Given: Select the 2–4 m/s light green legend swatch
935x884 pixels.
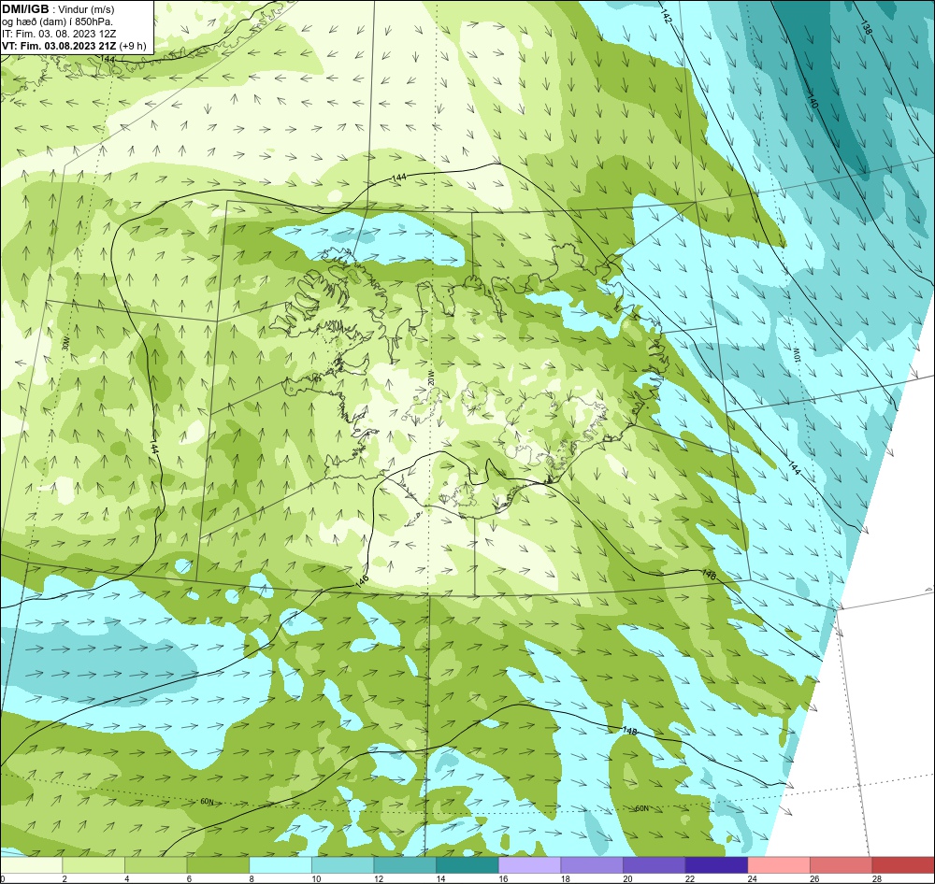Looking at the screenshot, I should (x=93, y=865).
